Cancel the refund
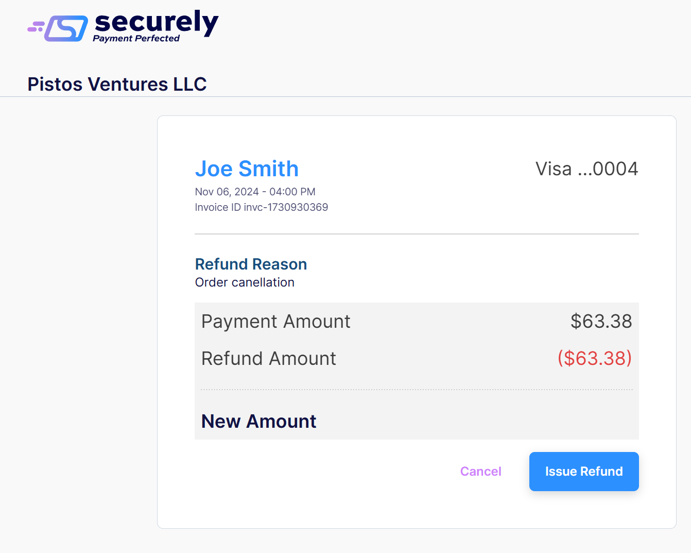Viewport: 691px width, 553px height. tap(480, 471)
